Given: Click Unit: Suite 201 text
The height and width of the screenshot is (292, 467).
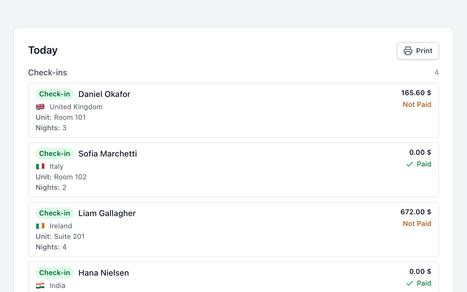Looking at the screenshot, I should click(60, 237).
